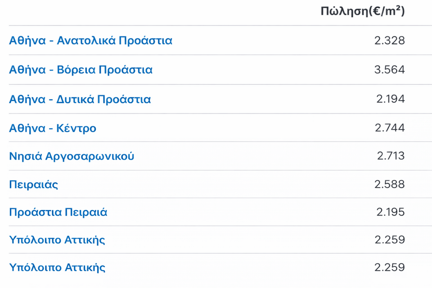Click the last 2.259 price value

point(389,267)
